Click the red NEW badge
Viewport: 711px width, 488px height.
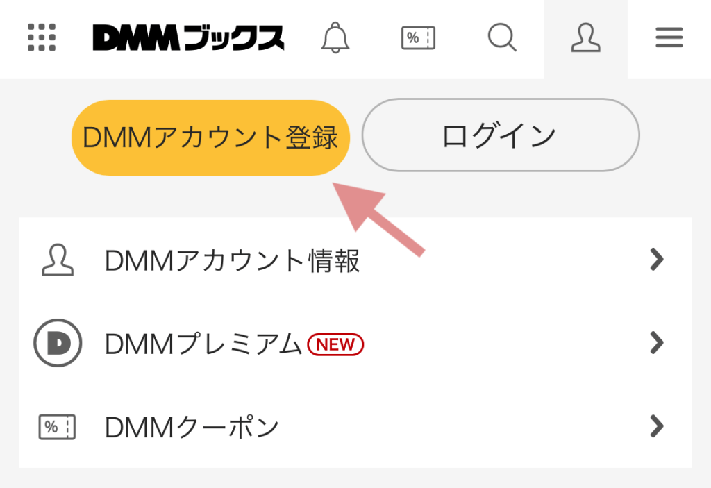point(335,345)
